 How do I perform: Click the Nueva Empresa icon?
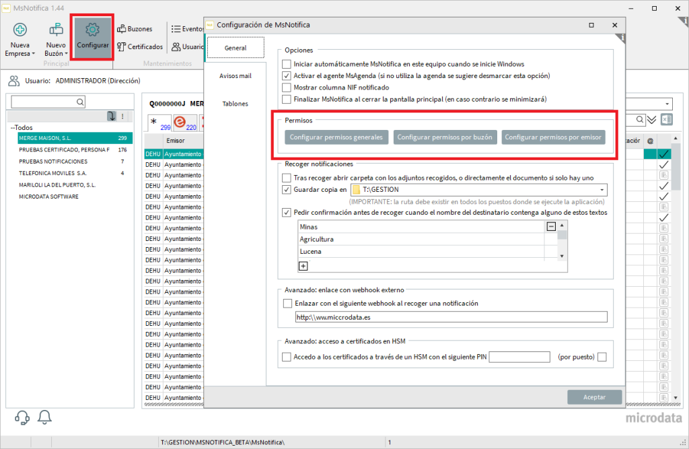[20, 30]
